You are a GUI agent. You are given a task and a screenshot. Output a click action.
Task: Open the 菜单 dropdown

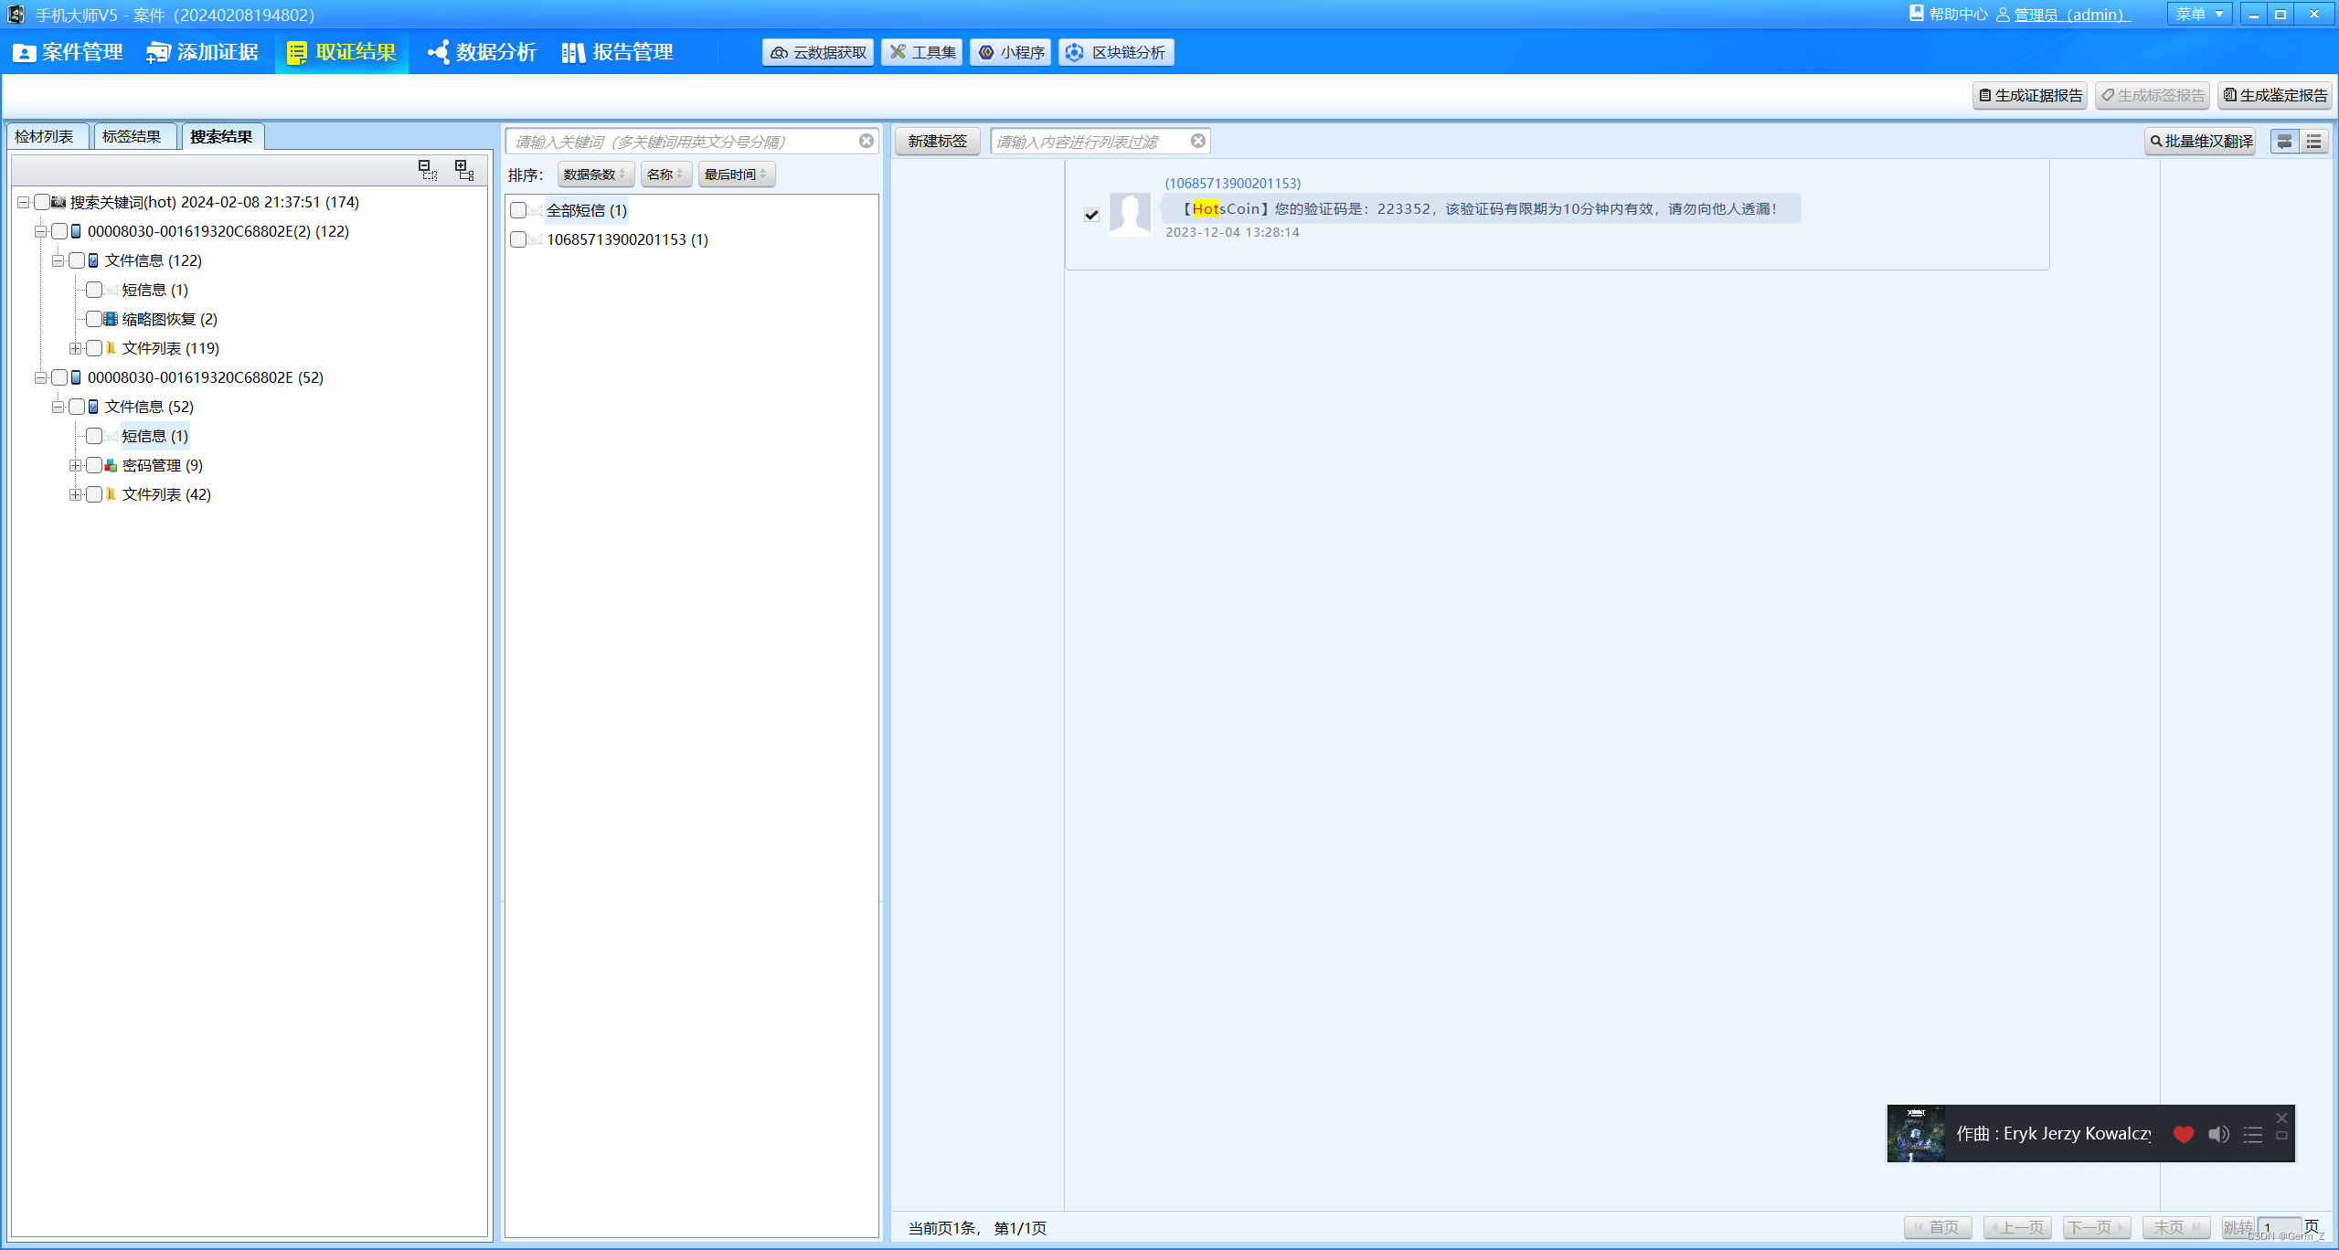(x=2198, y=14)
